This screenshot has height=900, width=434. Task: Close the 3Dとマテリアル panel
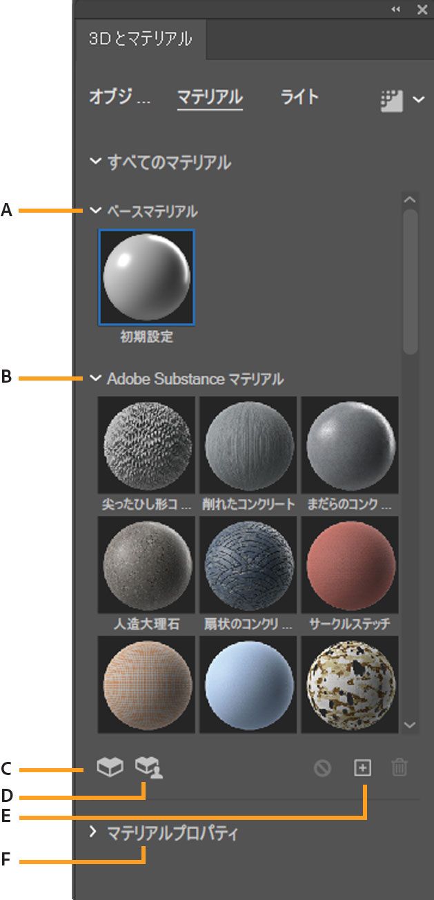pos(422,9)
